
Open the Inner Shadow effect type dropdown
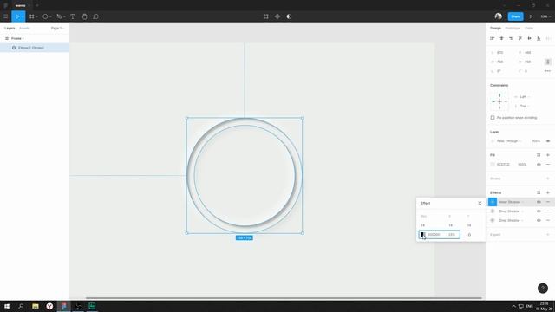pos(511,202)
